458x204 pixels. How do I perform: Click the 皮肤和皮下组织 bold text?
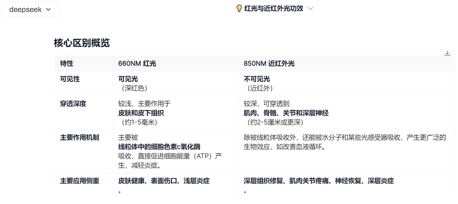[141, 113]
